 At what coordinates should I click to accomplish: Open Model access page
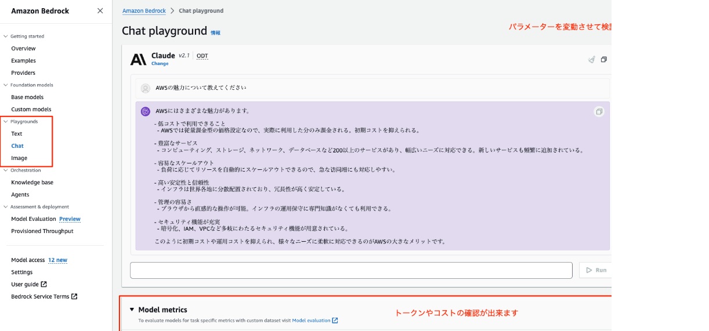28,260
